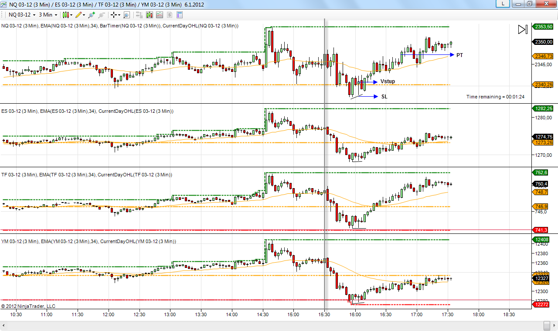Select the drawing tools pencil icon

(x=79, y=15)
